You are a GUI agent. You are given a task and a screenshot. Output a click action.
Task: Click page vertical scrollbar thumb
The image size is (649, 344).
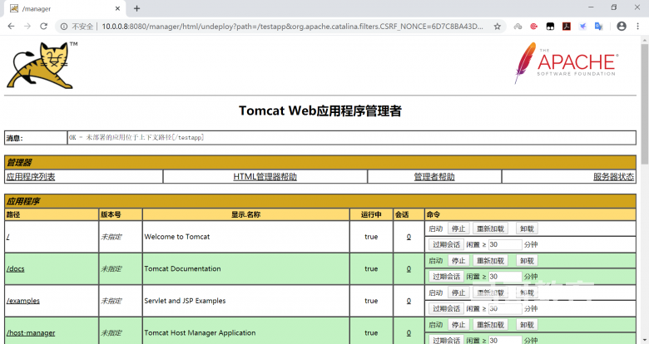click(x=645, y=103)
